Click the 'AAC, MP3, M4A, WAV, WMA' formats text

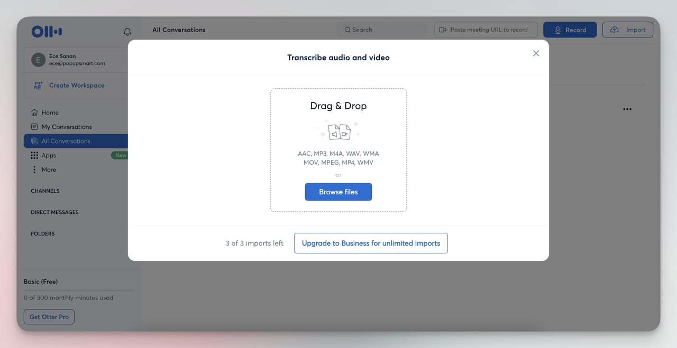(338, 154)
